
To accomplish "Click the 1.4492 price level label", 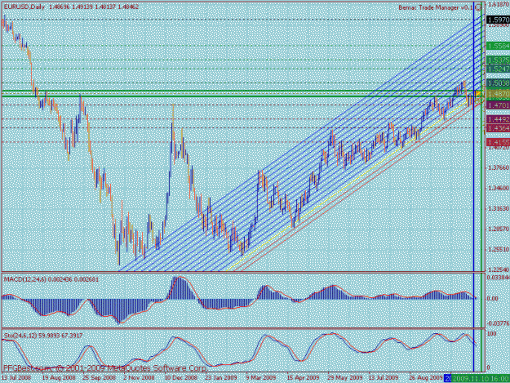I will pyautogui.click(x=499, y=119).
